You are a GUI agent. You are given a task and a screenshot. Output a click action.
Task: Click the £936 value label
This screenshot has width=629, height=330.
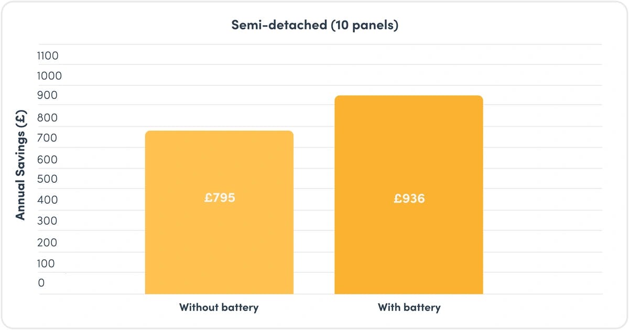pyautogui.click(x=409, y=199)
